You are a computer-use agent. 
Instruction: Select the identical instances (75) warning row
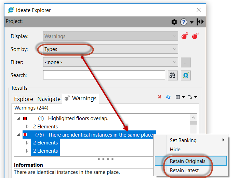coord(89,135)
